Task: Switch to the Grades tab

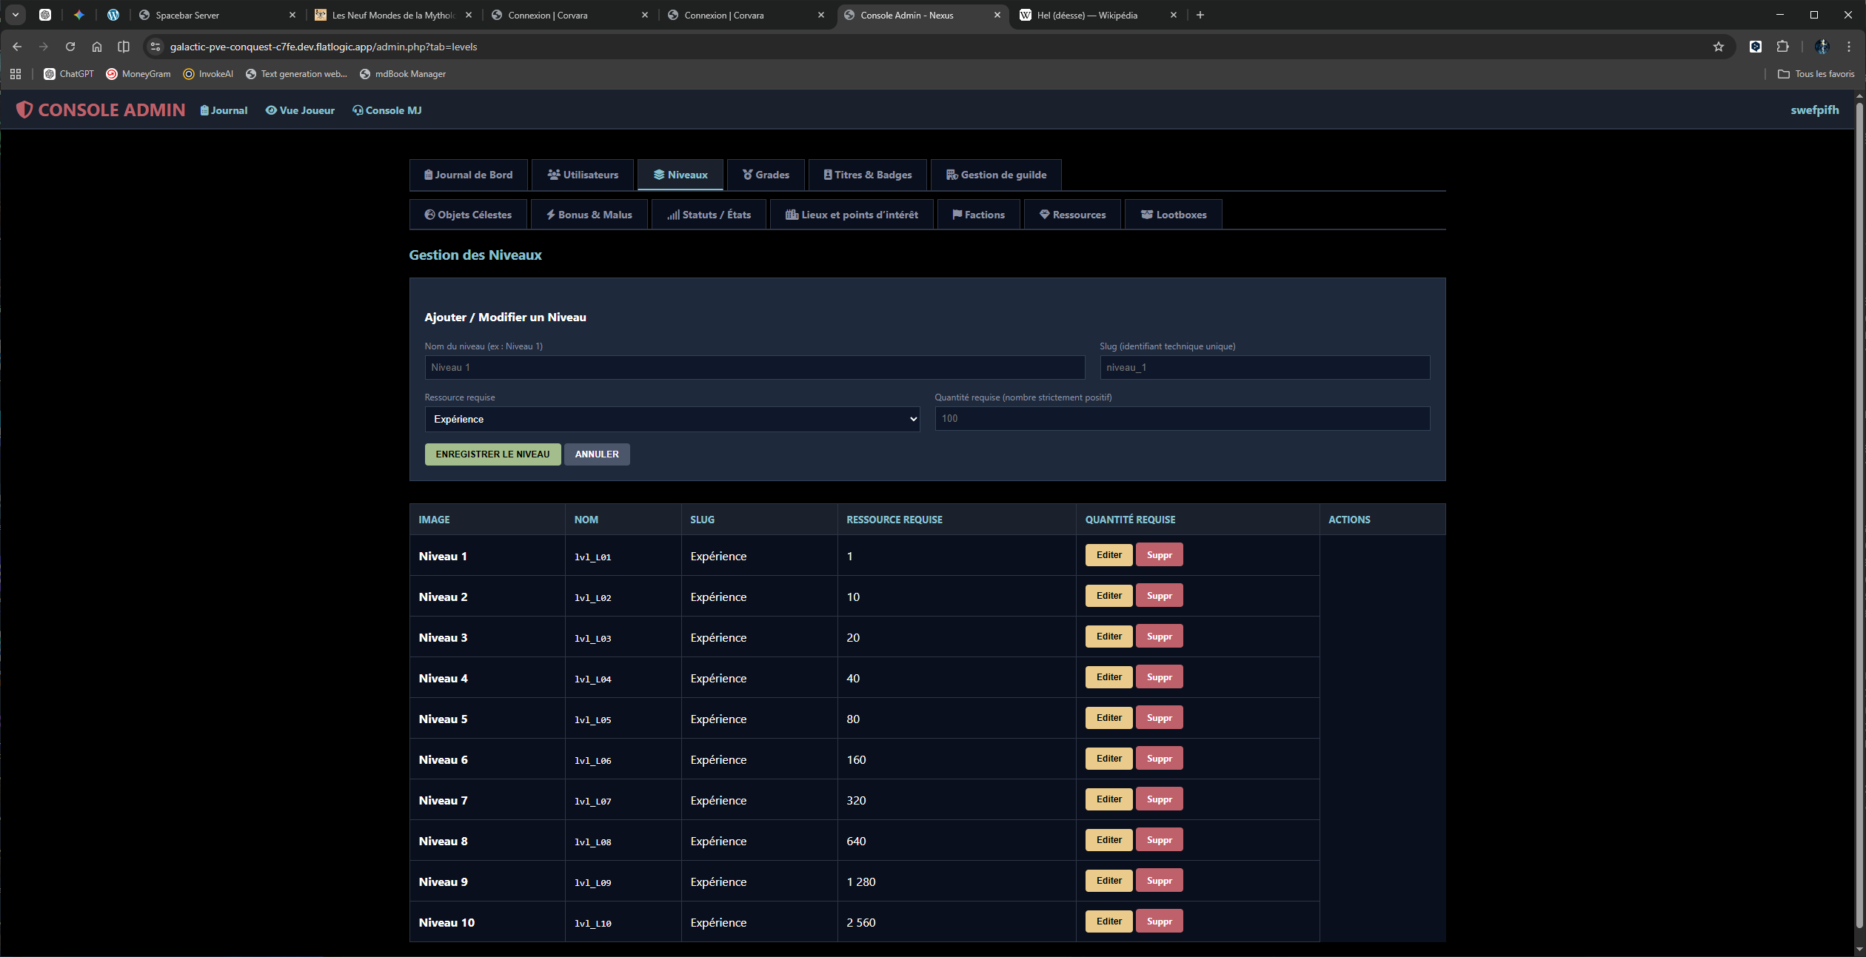Action: coord(766,175)
